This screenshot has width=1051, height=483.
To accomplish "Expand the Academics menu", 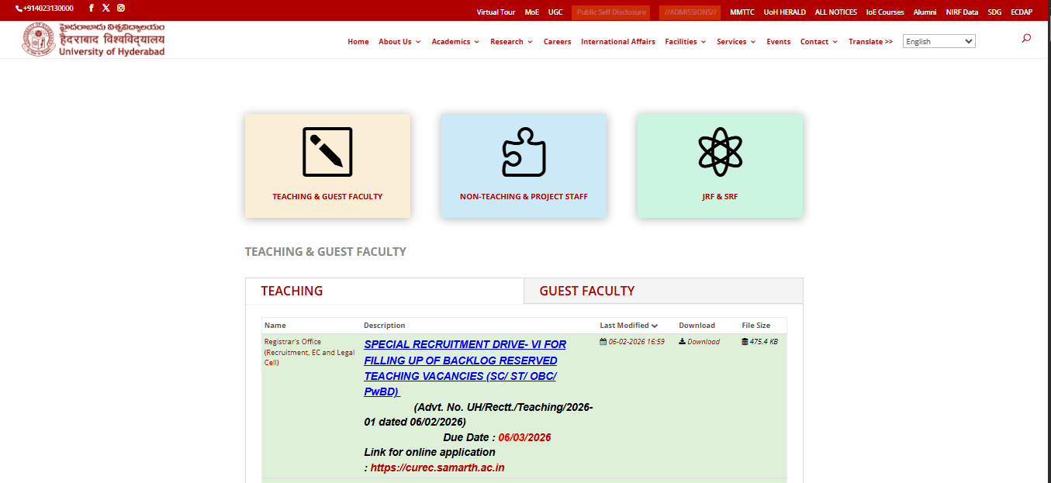I will (x=455, y=41).
